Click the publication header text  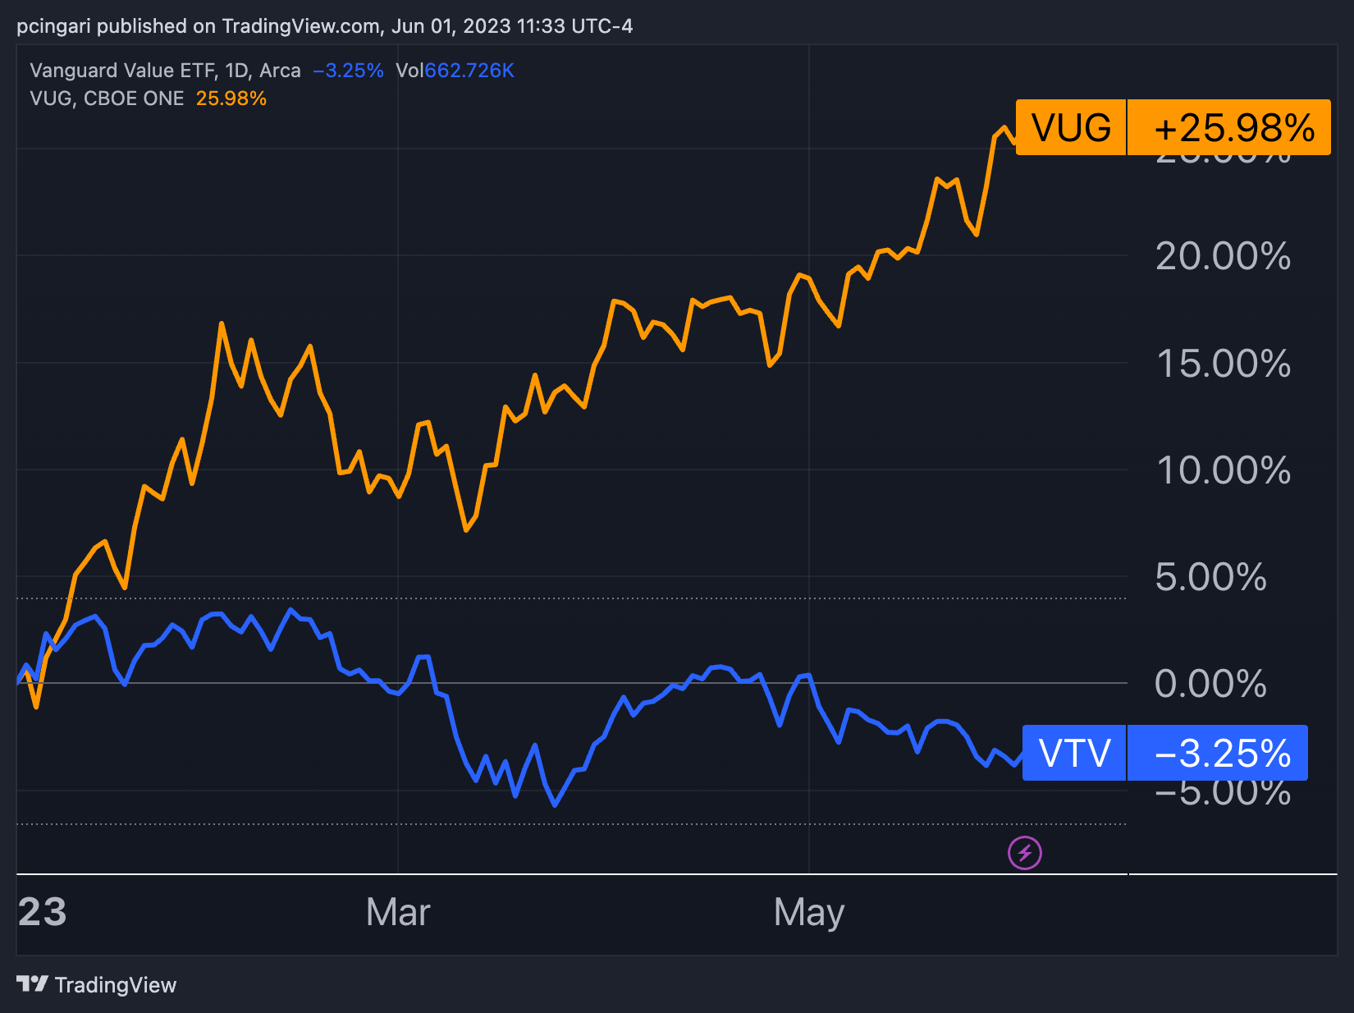325,26
